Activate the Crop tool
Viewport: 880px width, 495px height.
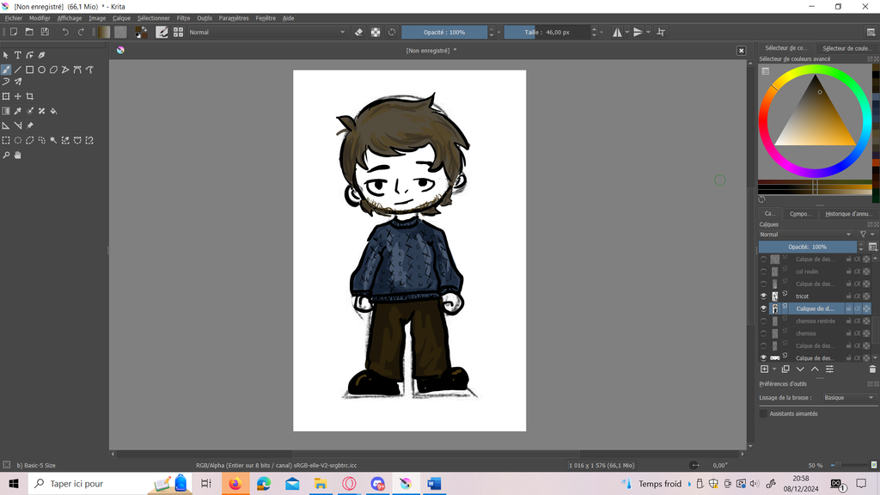[29, 96]
